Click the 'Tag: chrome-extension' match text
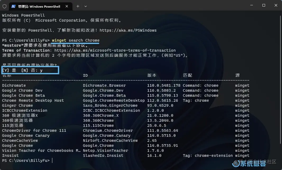The width and height of the screenshot is (282, 170). pos(208,156)
